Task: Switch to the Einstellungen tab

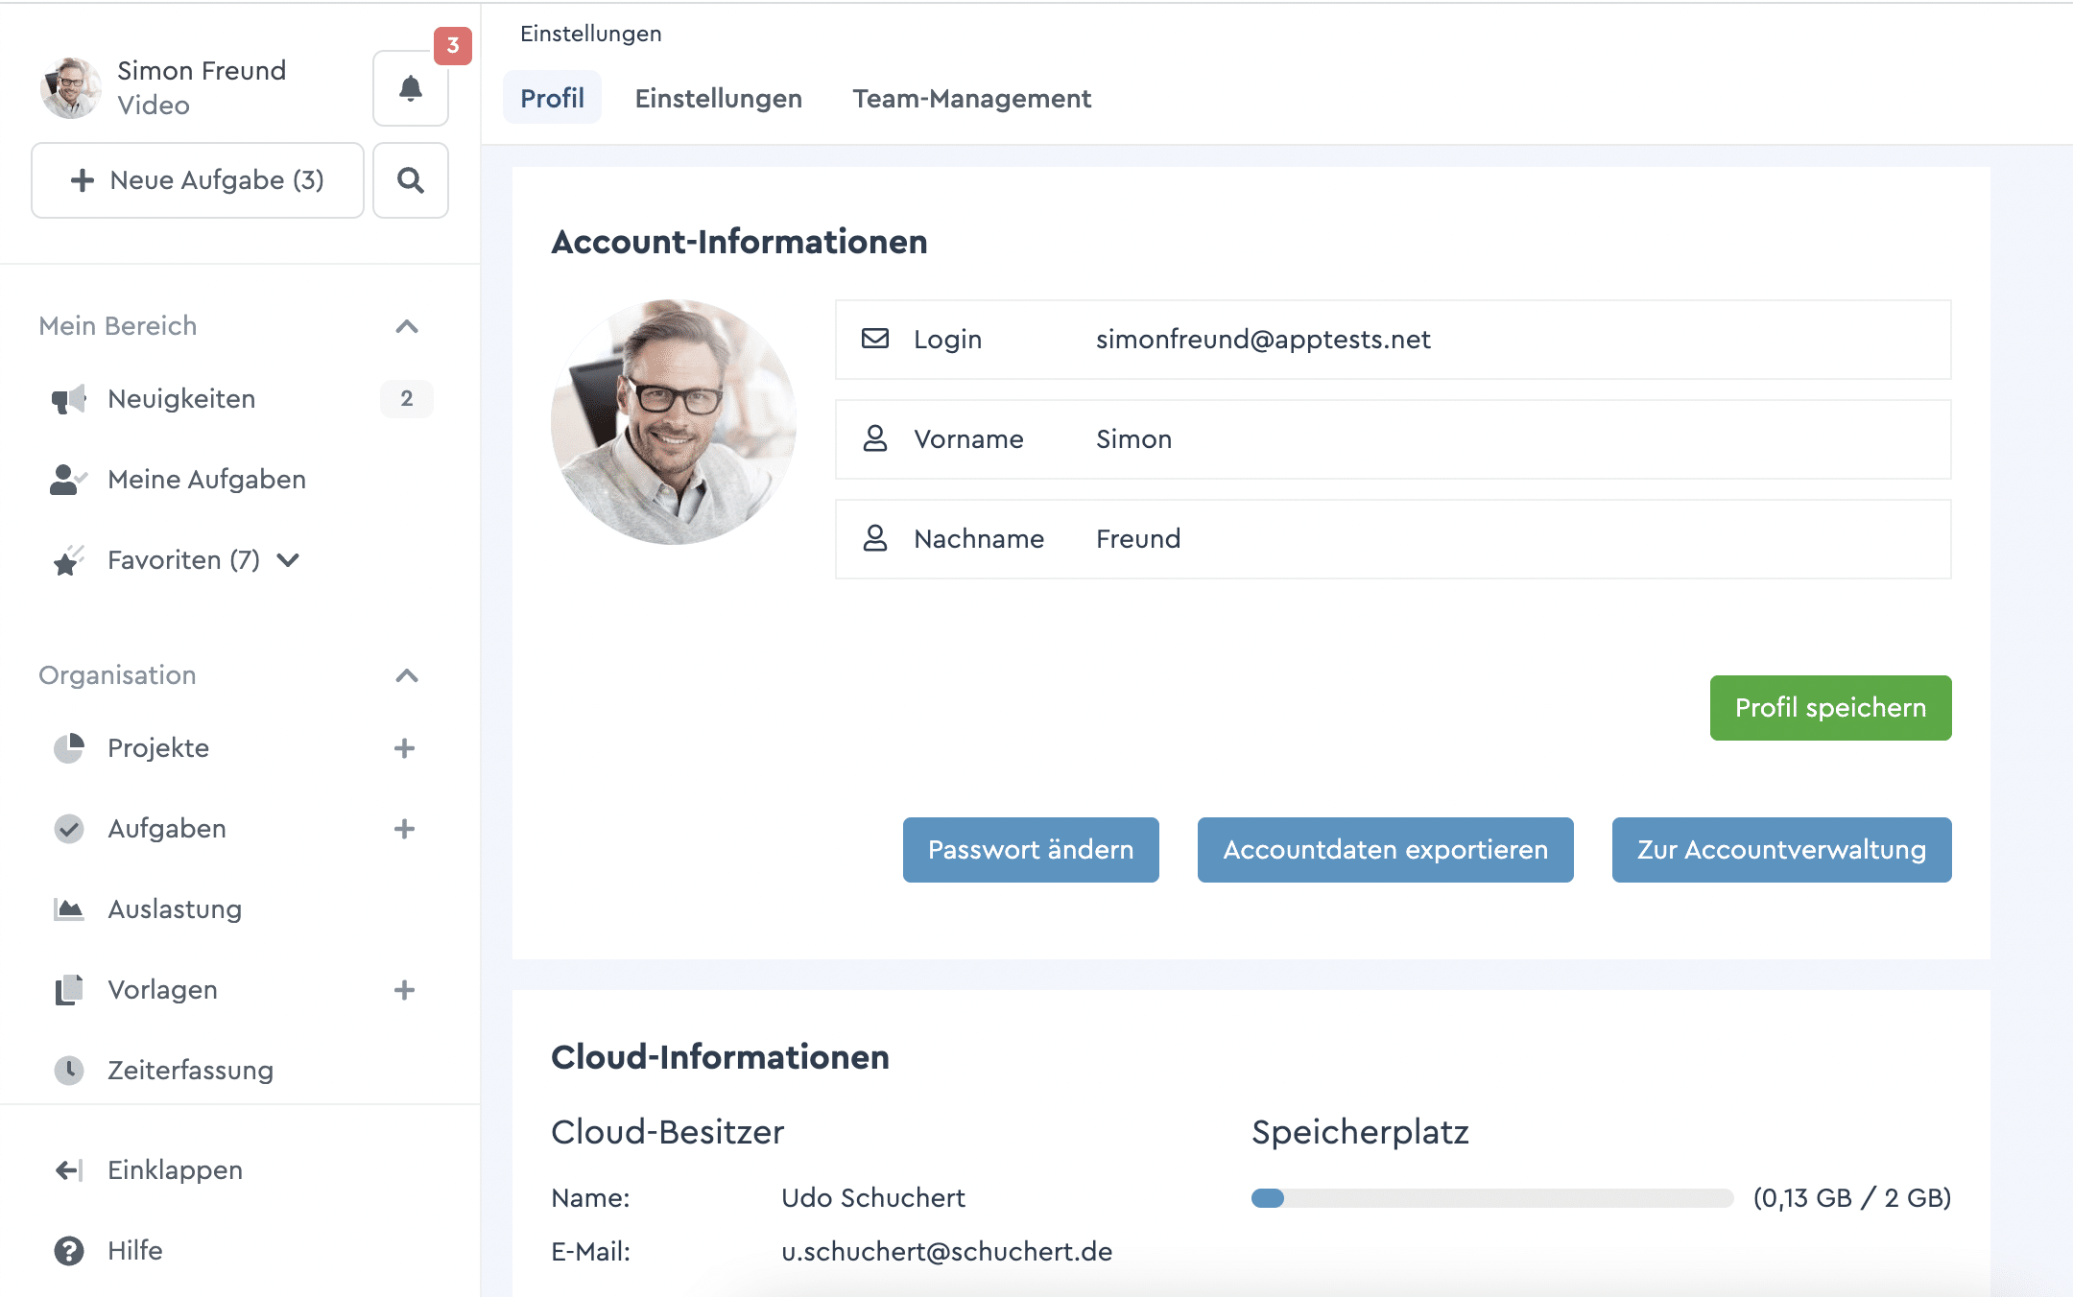Action: pos(718,98)
